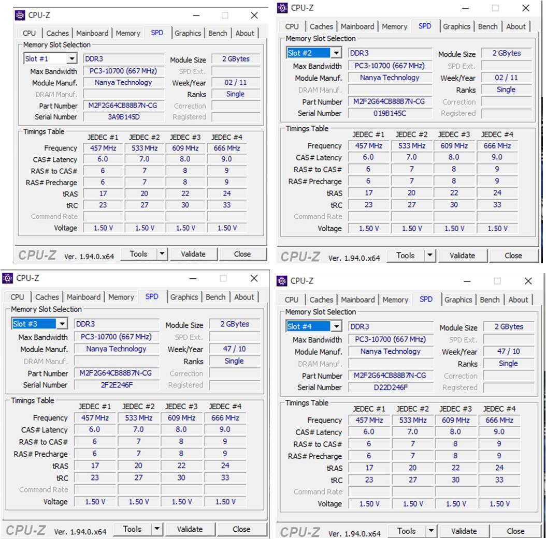This screenshot has height=539, width=546.
Task: Click Validate button in Slot #2 window
Action: pyautogui.click(x=462, y=256)
